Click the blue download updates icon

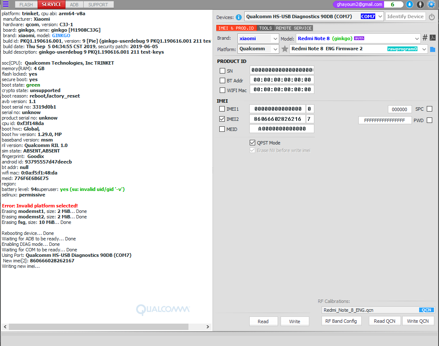tap(409, 4)
